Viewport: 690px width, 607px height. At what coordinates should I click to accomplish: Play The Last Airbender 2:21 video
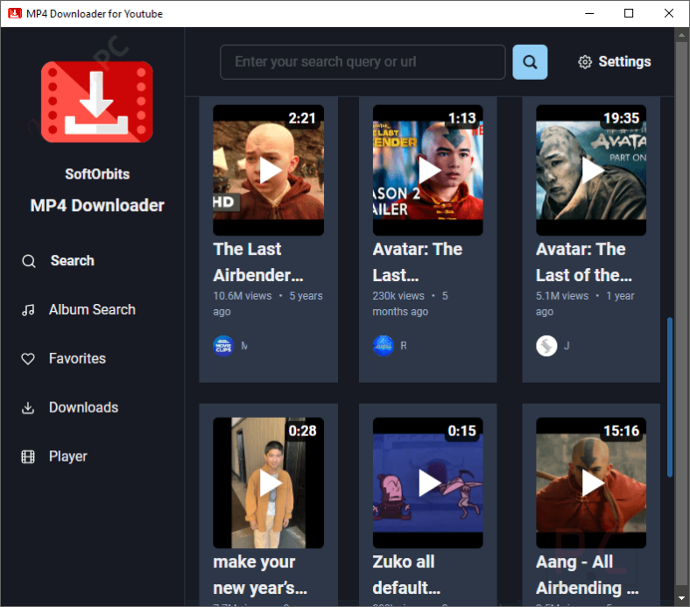pos(270,170)
